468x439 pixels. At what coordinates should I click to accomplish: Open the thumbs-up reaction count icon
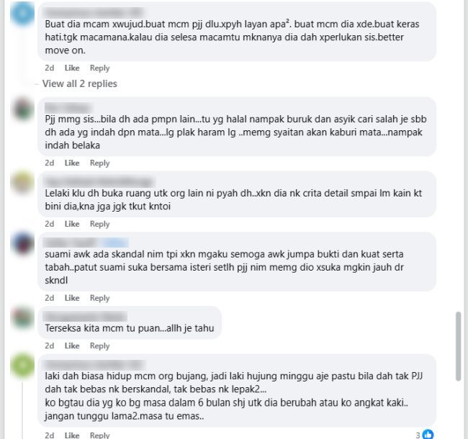(428, 435)
